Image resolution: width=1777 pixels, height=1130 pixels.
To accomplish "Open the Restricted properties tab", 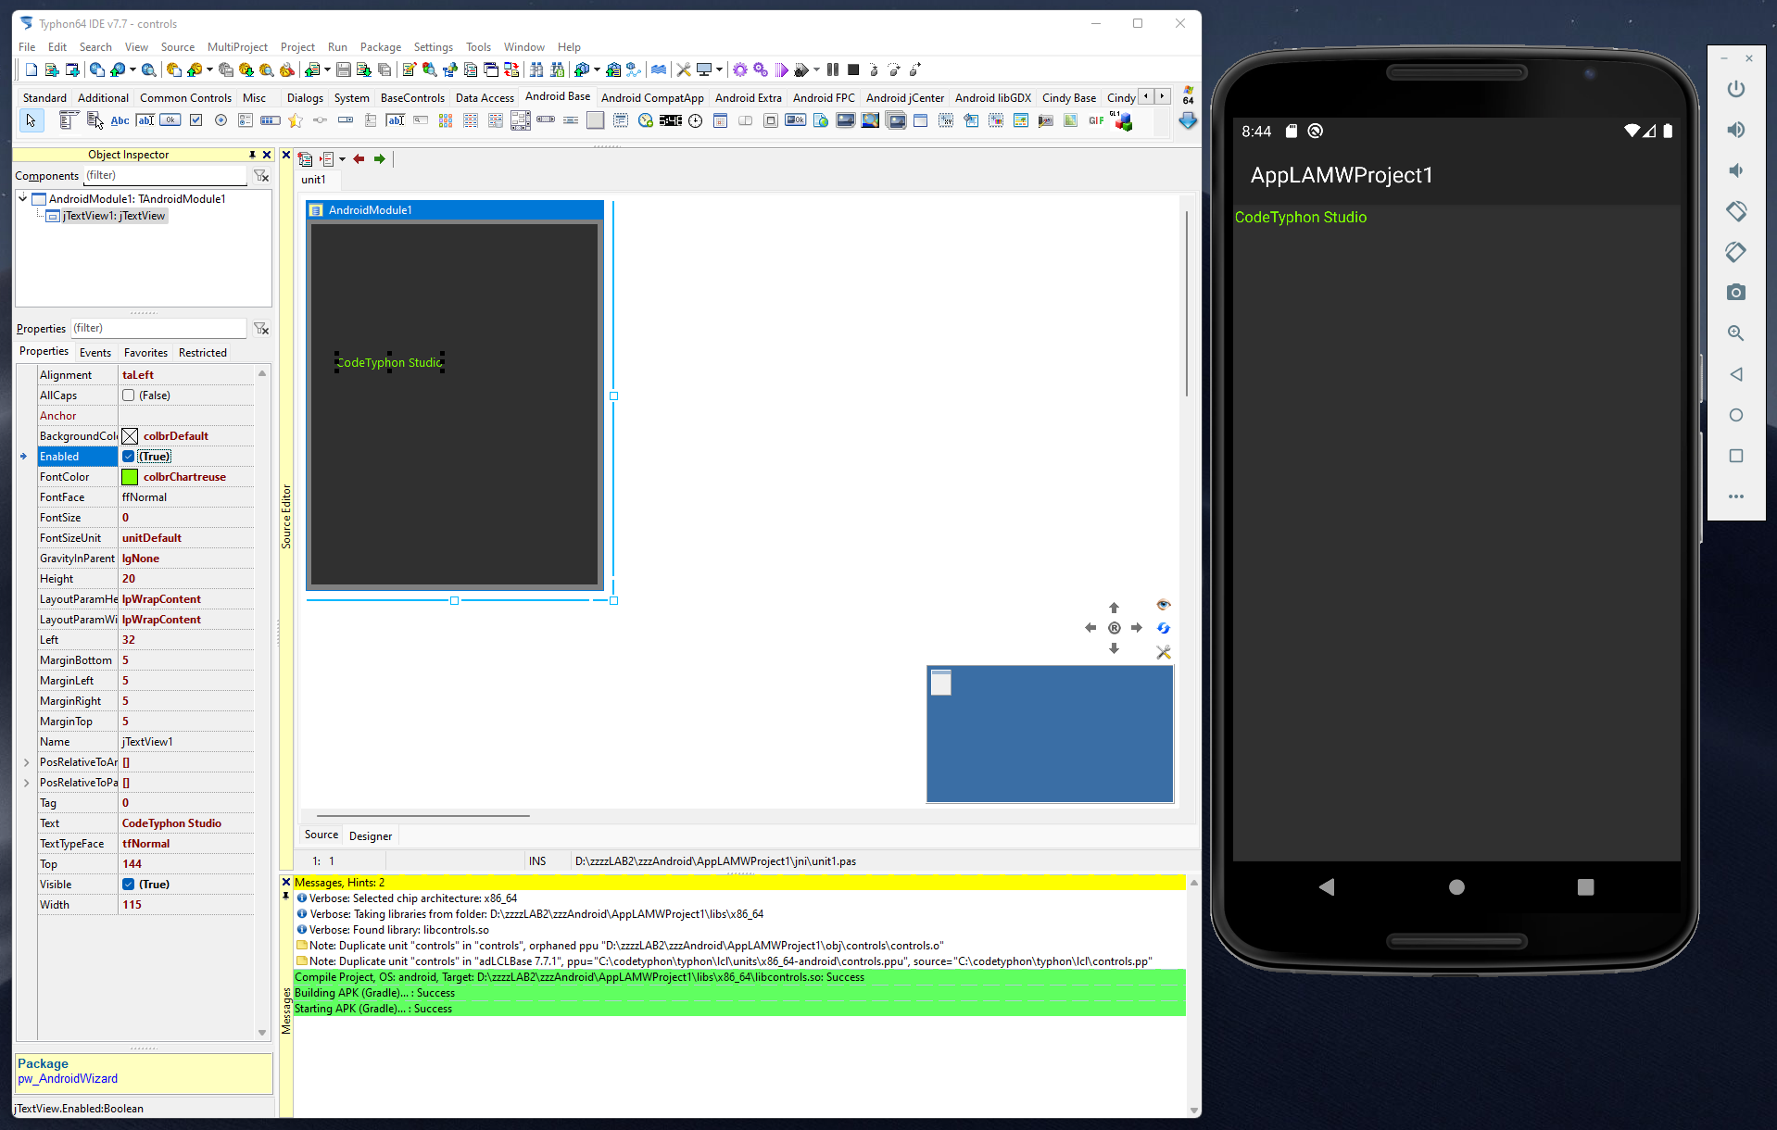I will point(203,353).
